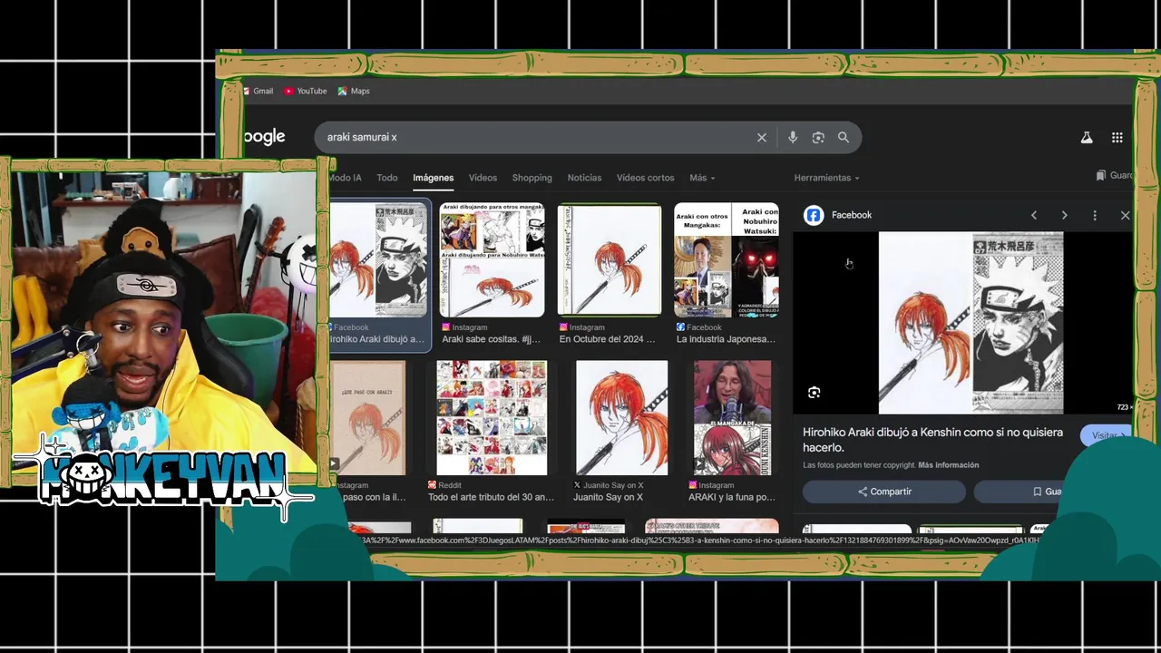Open Google Lens image search icon
This screenshot has width=1161, height=653.
click(818, 137)
